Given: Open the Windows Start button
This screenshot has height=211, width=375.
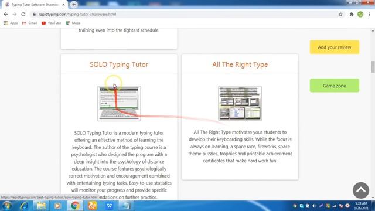Looking at the screenshot, I should point(7,206).
